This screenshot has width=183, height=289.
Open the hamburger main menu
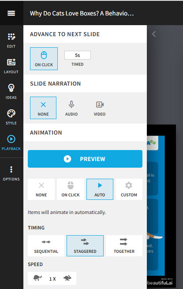11,13
